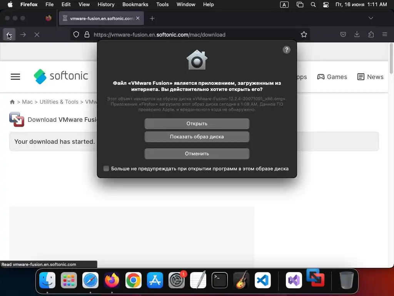
Task: Open Google Chrome from the Dock
Action: tap(134, 280)
